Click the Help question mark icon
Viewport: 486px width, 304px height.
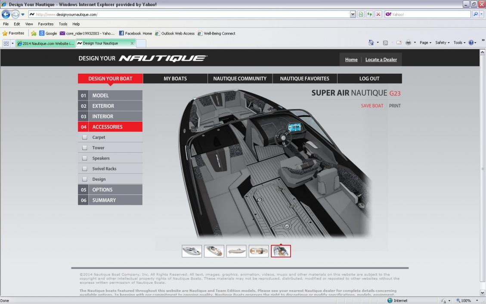471,43
